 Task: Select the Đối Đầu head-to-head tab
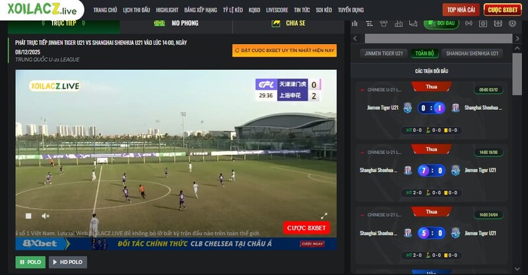coord(441,24)
